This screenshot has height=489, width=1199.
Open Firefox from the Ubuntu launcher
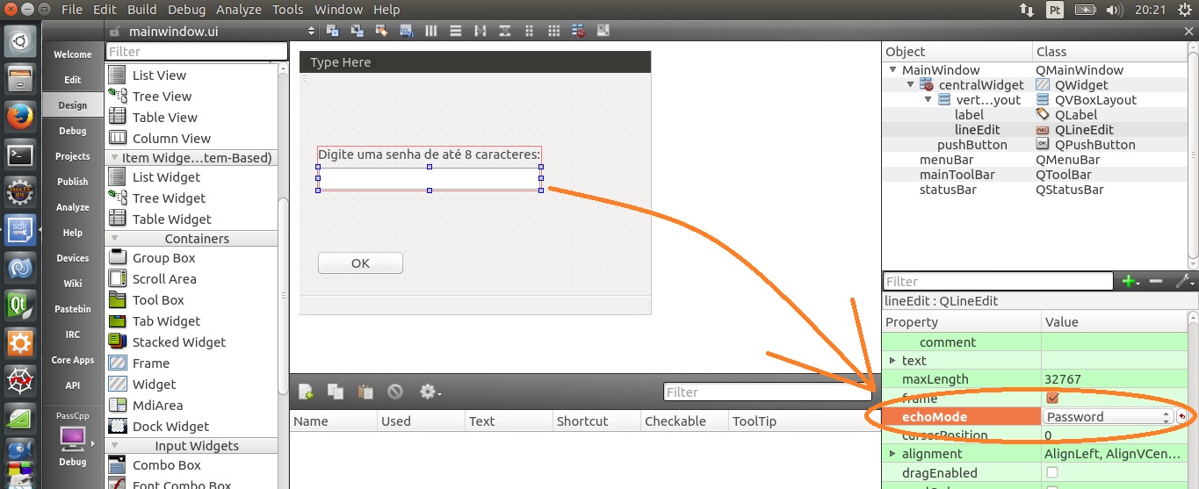(x=20, y=116)
